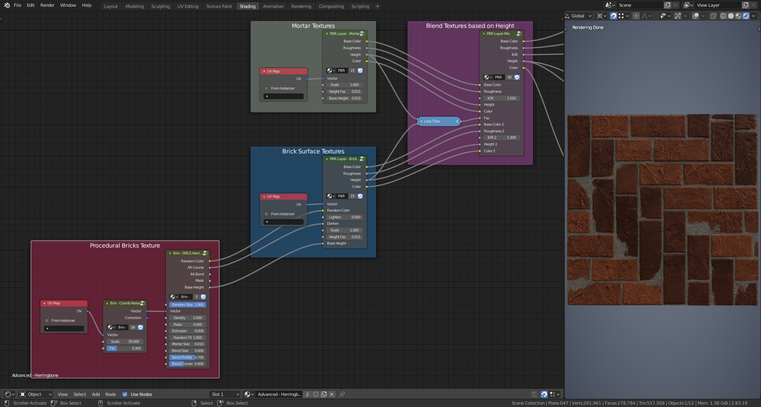Viewport: 761px width, 407px height.
Task: Select the Material Preview shading sphere icon
Action: 738,16
